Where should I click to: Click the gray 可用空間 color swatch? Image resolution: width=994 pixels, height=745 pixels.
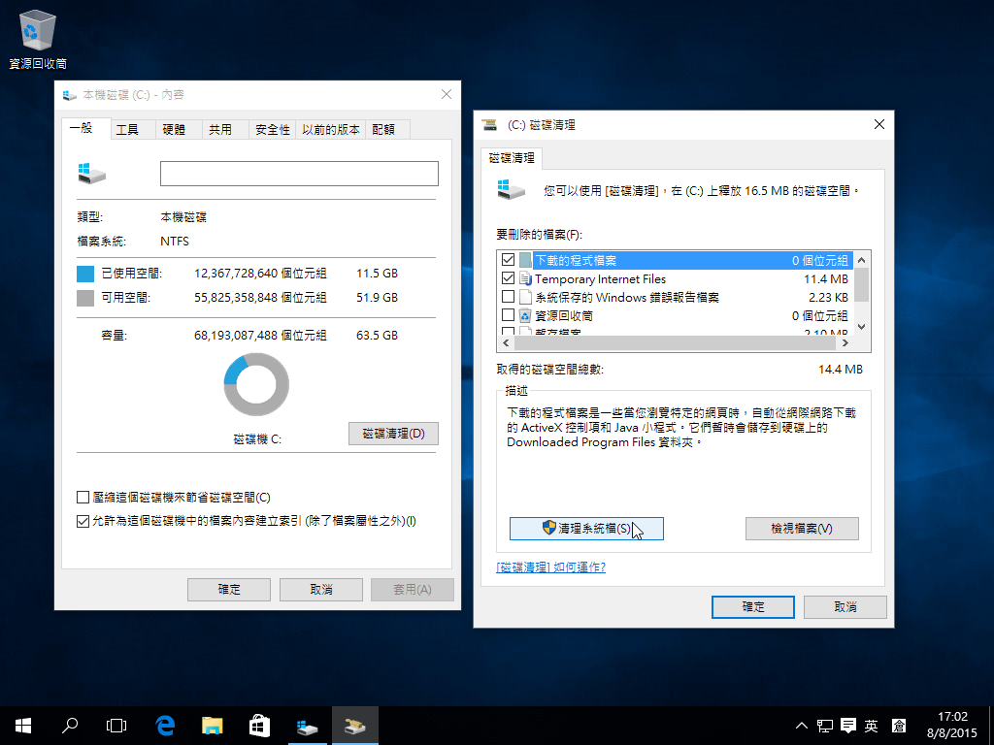click(x=85, y=298)
